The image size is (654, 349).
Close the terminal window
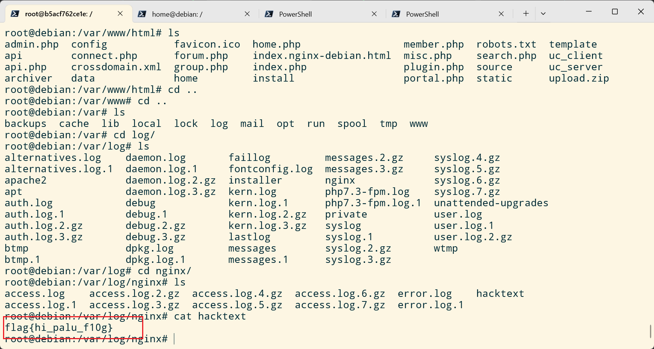641,12
